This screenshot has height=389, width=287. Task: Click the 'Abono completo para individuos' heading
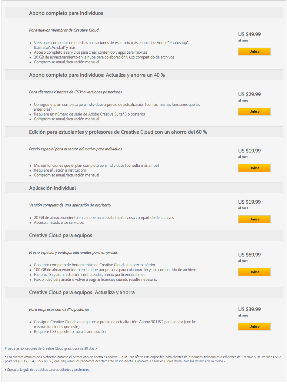66,13
